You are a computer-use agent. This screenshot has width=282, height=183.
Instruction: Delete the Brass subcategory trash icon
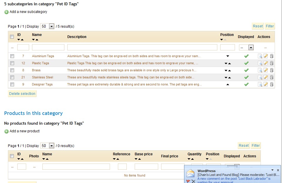[x=272, y=70]
